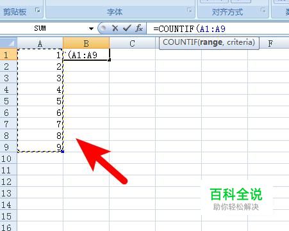Select row 12 header

[x=8, y=182]
